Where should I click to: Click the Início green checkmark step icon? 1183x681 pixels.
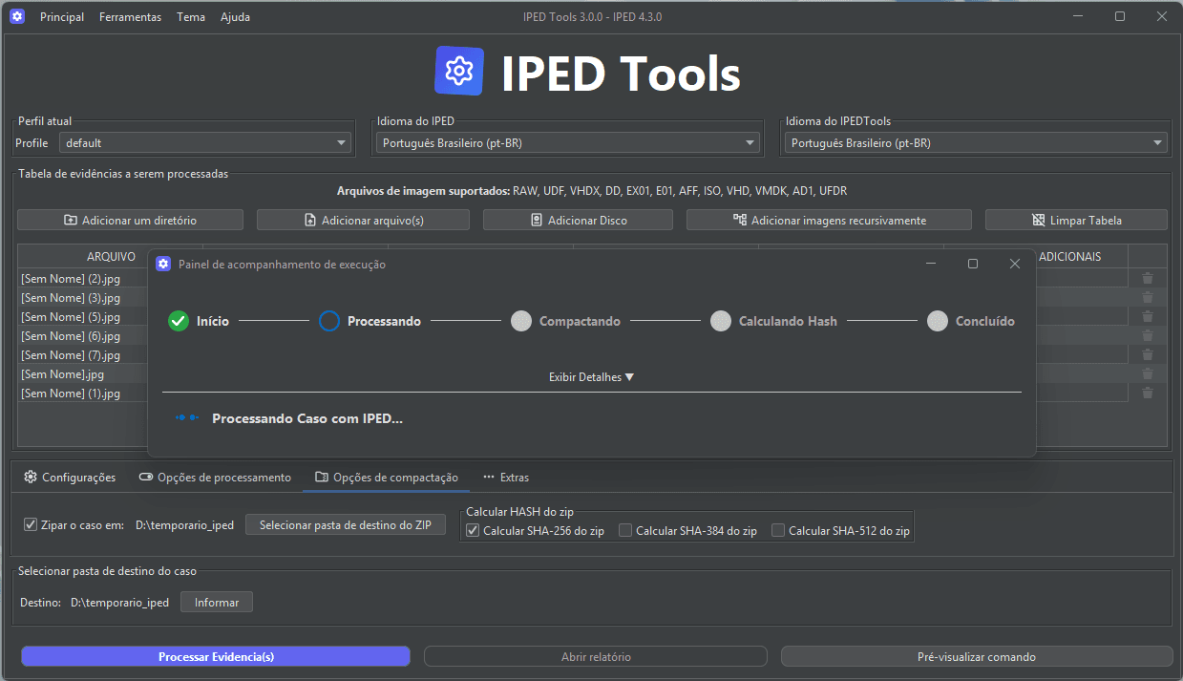(178, 322)
